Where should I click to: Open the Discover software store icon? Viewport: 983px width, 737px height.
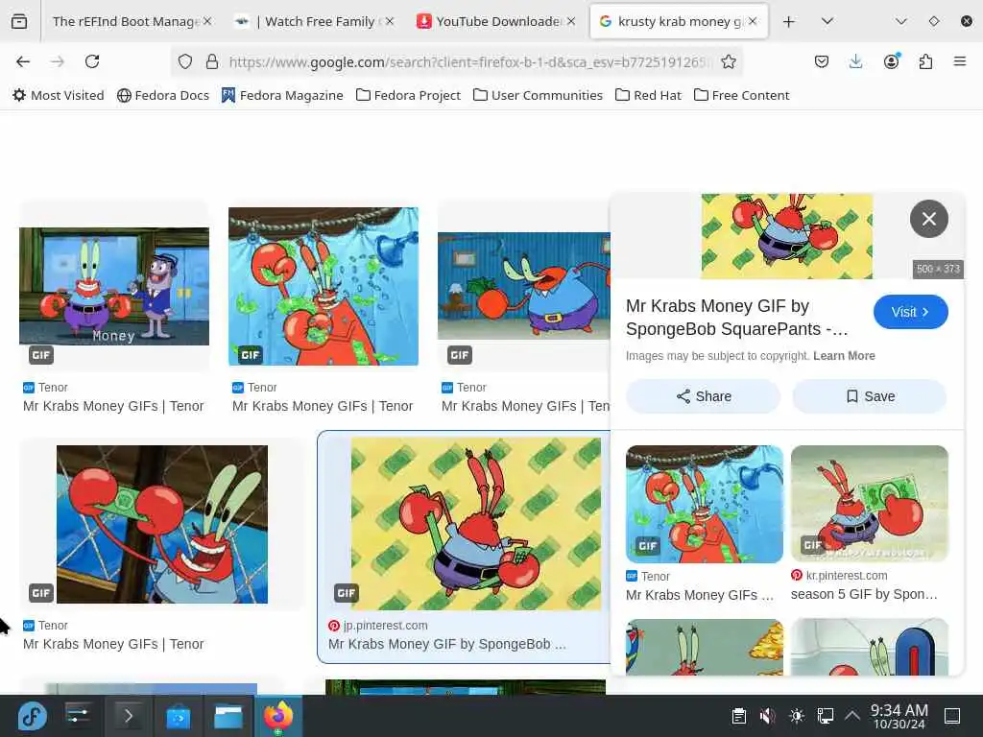click(178, 716)
